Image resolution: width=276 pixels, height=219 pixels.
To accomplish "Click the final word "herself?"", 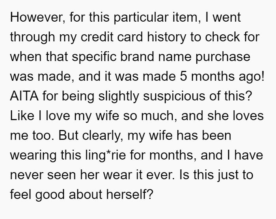I will click(x=129, y=194).
